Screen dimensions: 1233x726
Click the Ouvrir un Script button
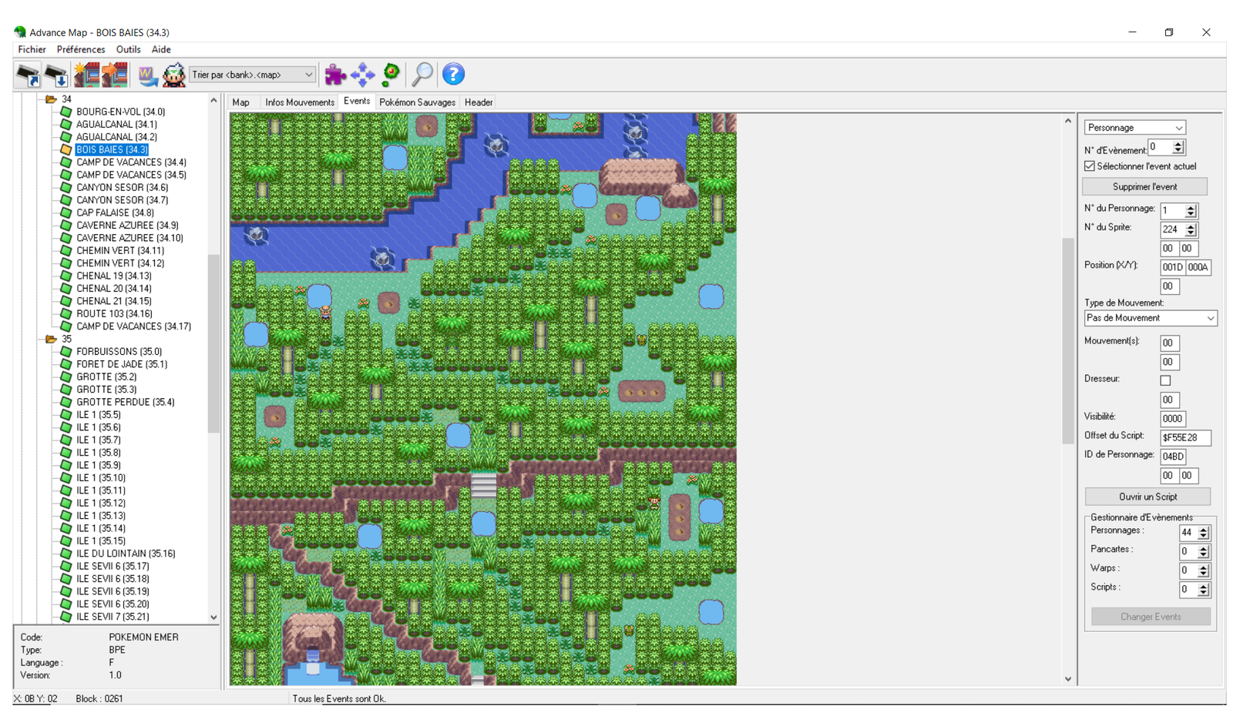[x=1147, y=497]
